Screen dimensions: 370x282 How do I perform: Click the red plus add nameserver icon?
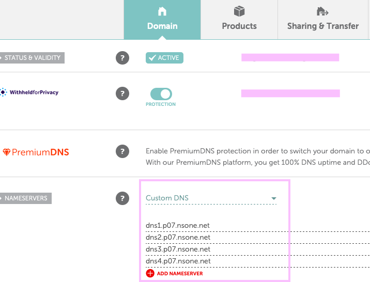point(150,273)
